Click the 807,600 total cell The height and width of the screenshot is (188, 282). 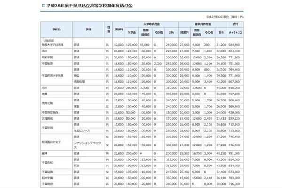click(x=235, y=82)
